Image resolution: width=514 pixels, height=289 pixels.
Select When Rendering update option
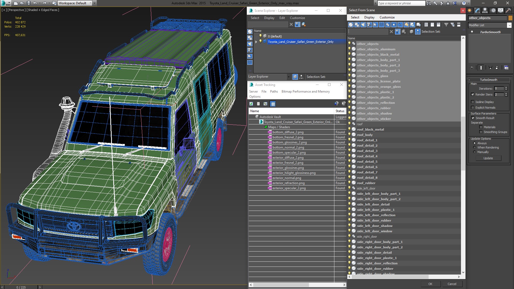(474, 147)
